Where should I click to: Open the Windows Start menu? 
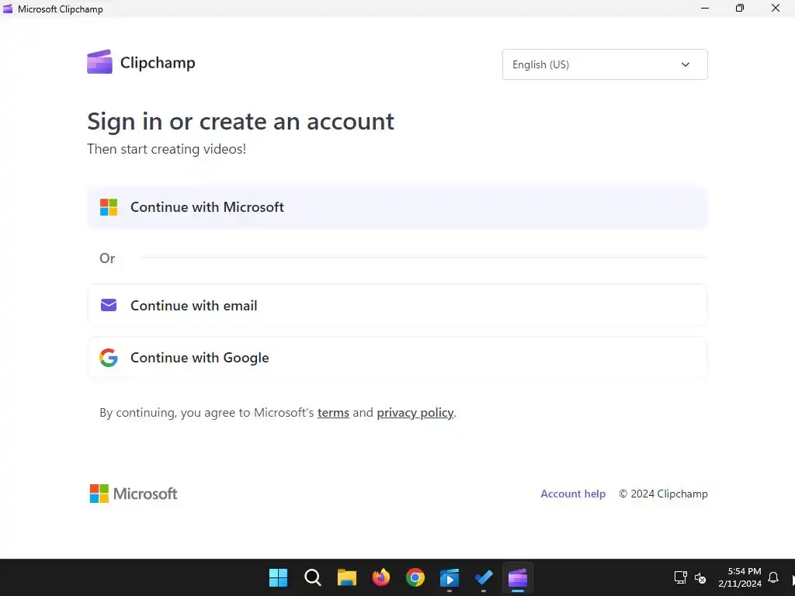[279, 577]
